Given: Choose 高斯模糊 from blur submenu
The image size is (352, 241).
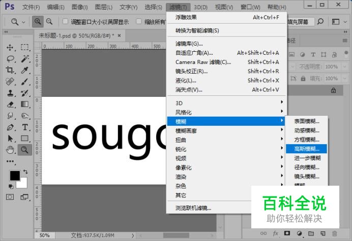Looking at the screenshot, I should (306, 149).
